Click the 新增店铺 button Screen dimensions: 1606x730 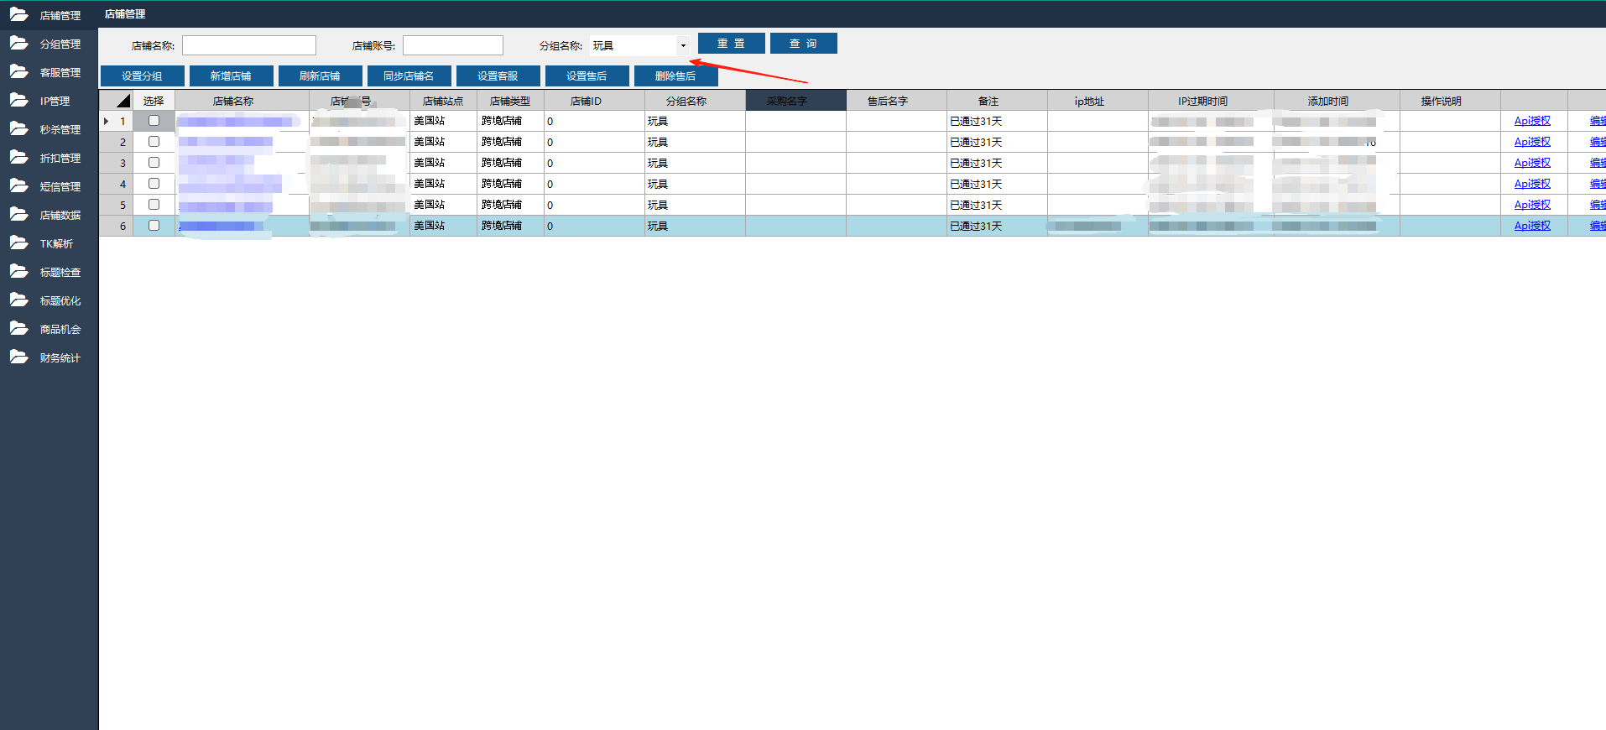point(231,76)
